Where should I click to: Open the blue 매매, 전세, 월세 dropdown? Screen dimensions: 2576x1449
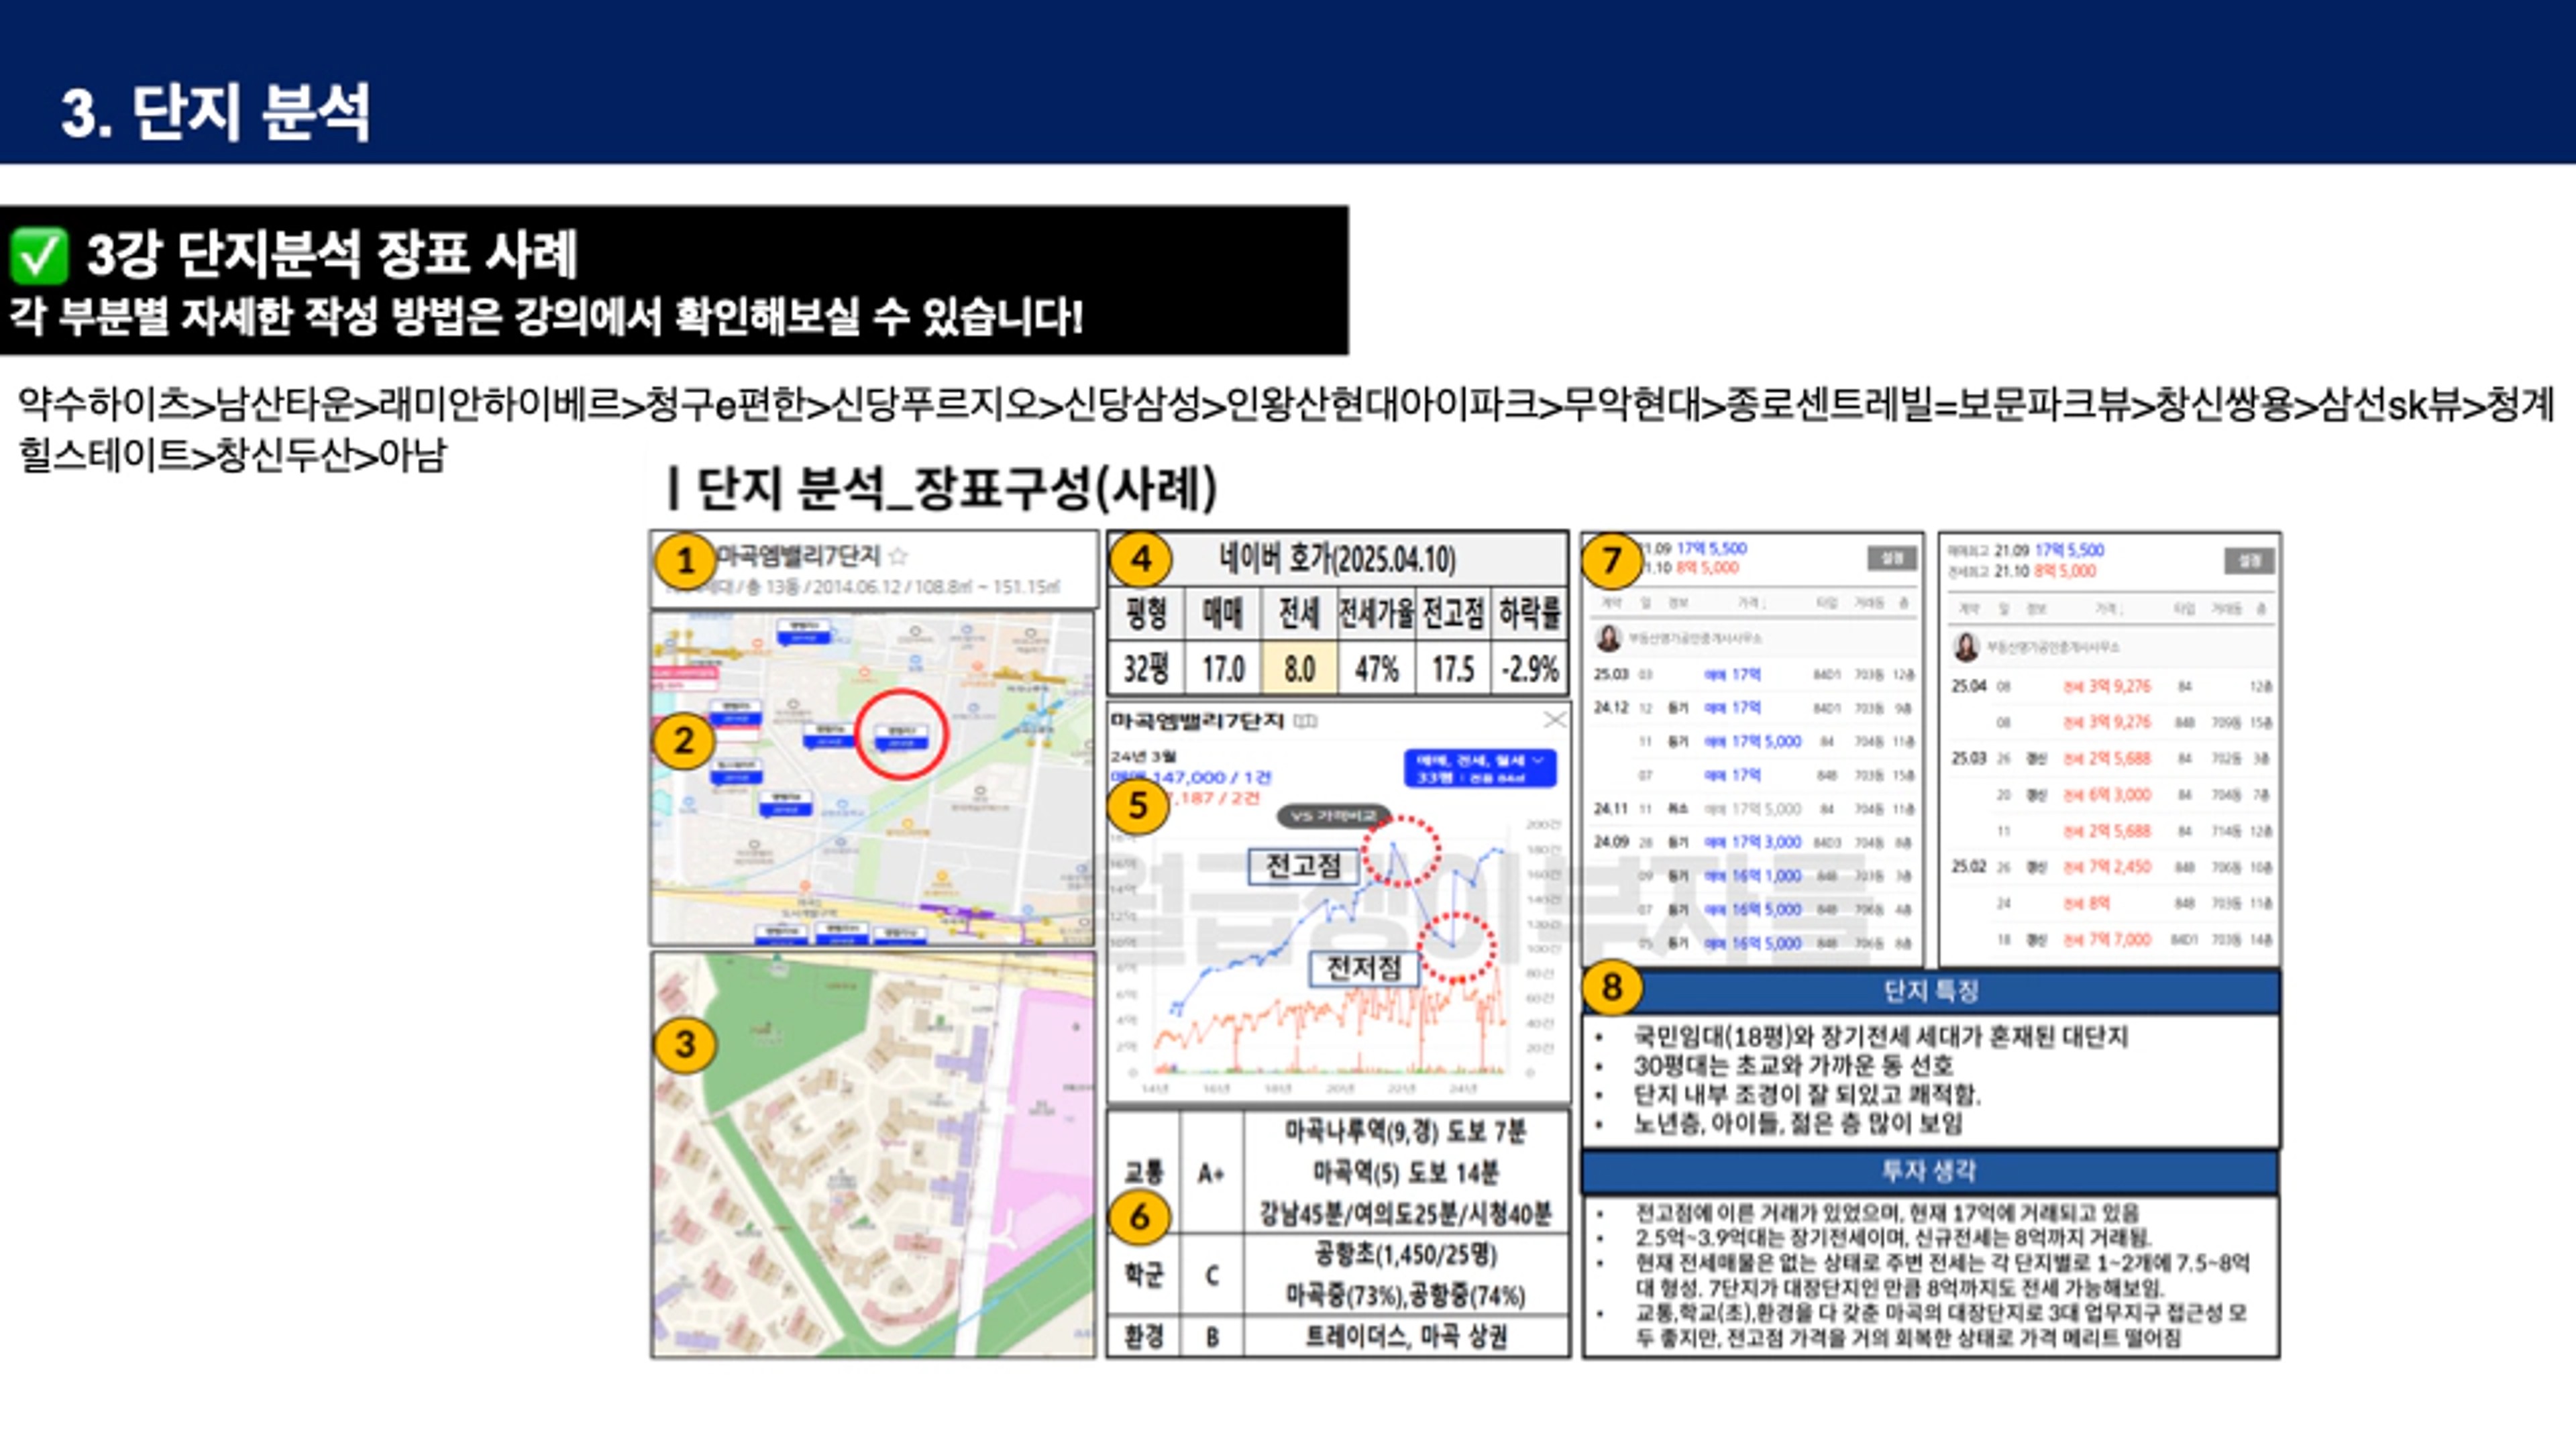[1480, 768]
